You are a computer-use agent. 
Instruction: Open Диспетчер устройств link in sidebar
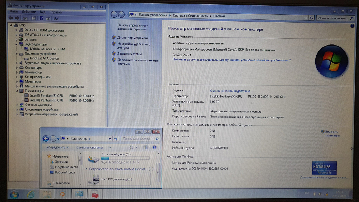pos(132,38)
